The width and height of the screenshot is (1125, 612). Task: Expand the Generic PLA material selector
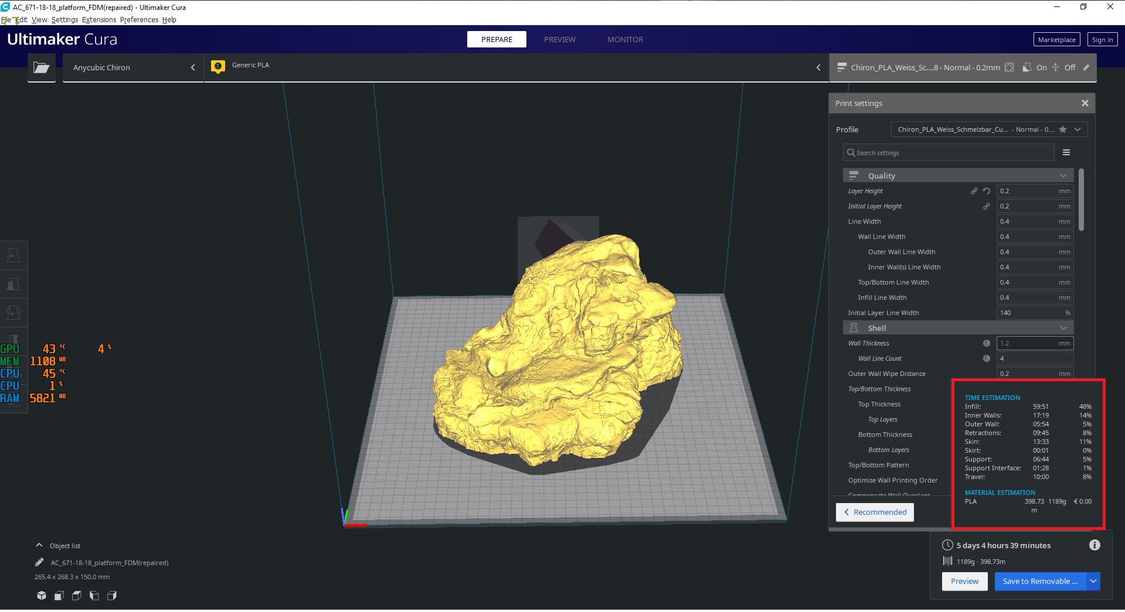click(516, 68)
